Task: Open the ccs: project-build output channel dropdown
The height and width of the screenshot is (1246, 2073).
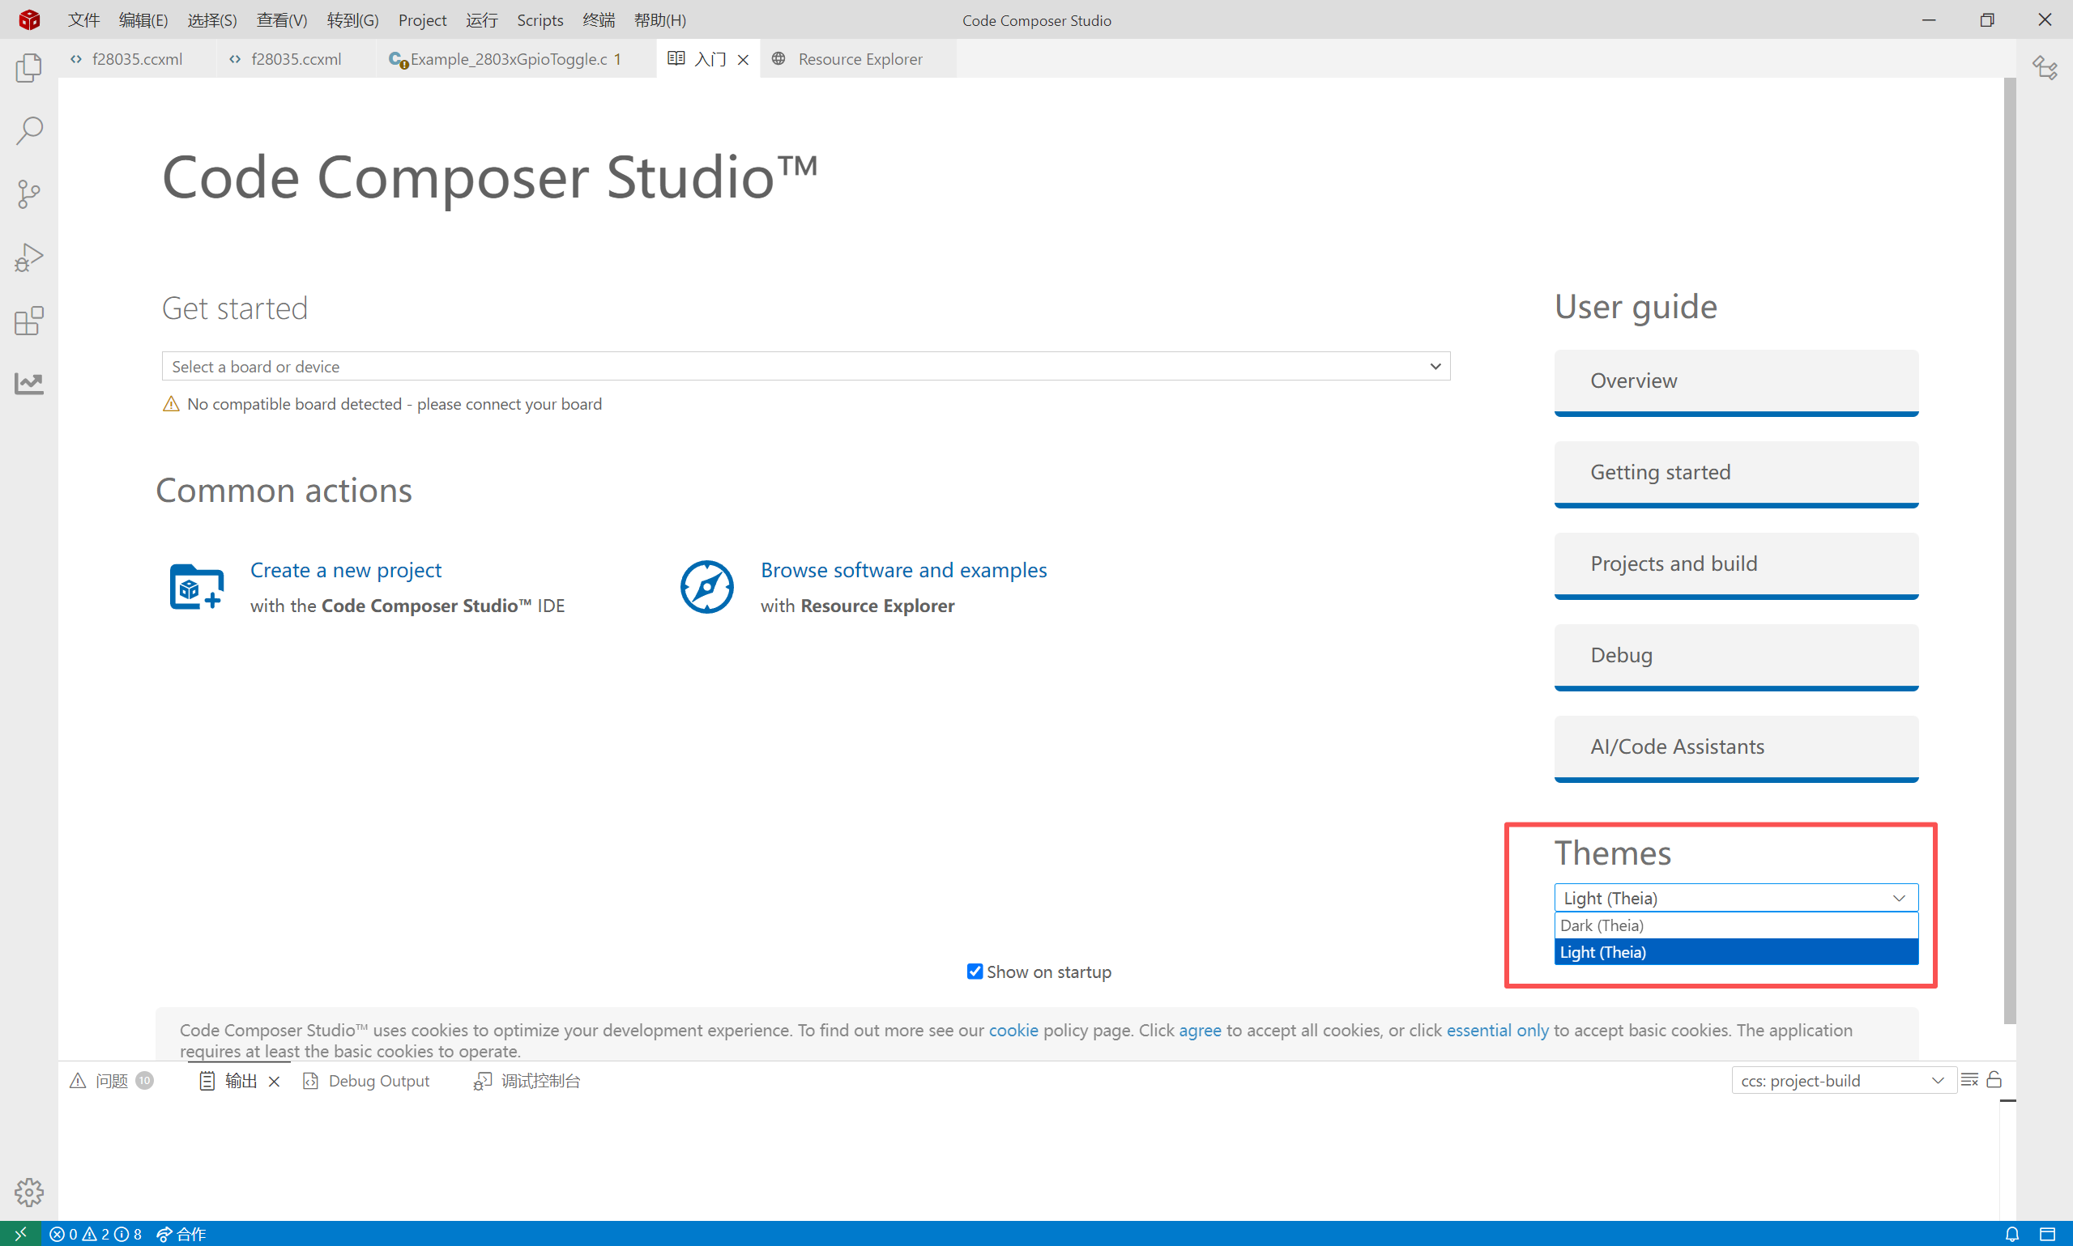Action: [1842, 1081]
